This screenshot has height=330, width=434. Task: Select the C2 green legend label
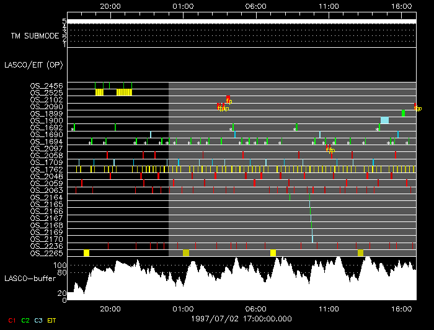(25, 320)
